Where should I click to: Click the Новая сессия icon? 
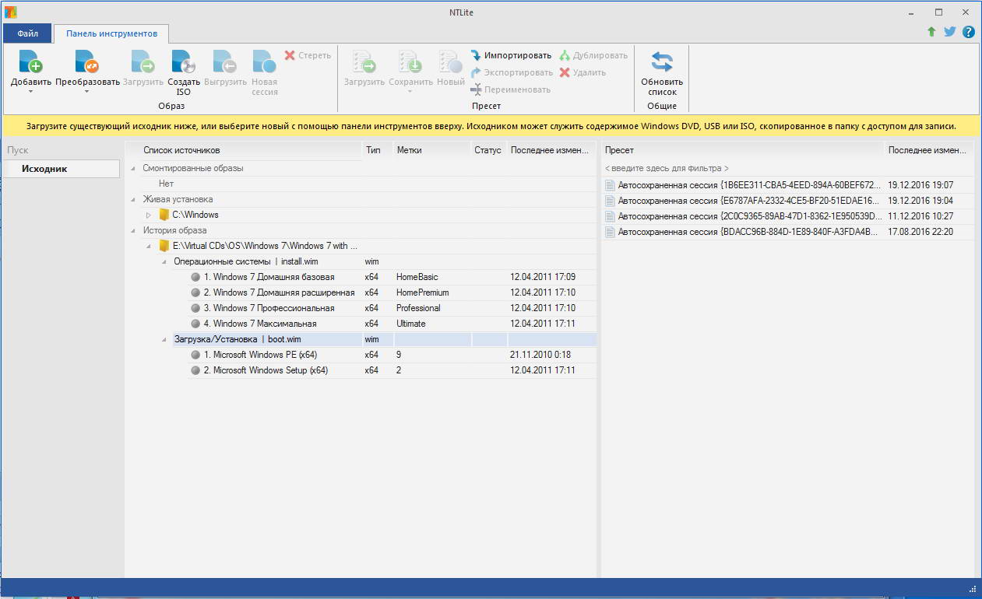click(264, 61)
